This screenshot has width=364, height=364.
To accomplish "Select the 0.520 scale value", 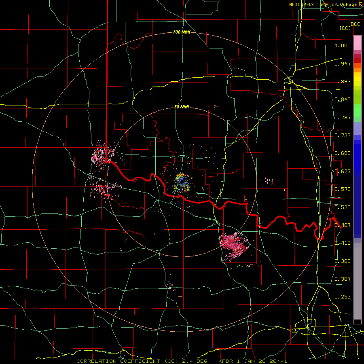I will pos(343,207).
